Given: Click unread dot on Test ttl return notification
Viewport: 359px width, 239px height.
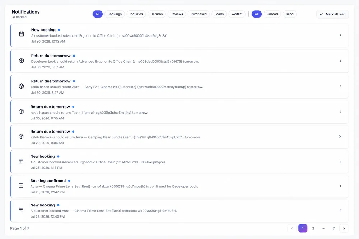Looking at the screenshot, I should [x=73, y=107].
